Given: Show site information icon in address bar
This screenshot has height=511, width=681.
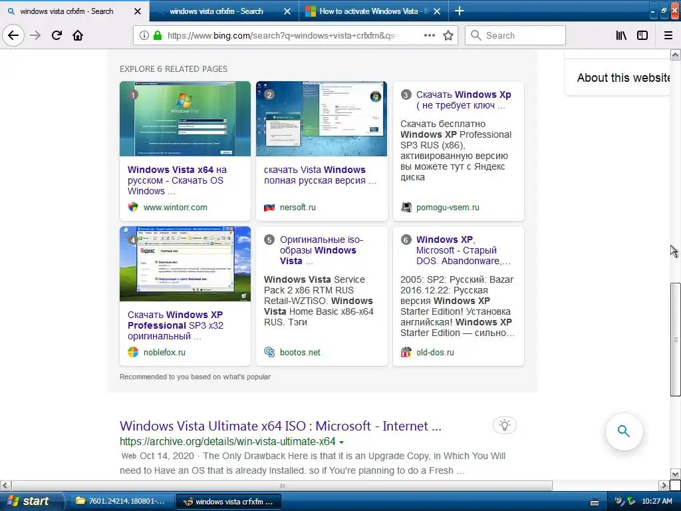Looking at the screenshot, I should tap(144, 35).
